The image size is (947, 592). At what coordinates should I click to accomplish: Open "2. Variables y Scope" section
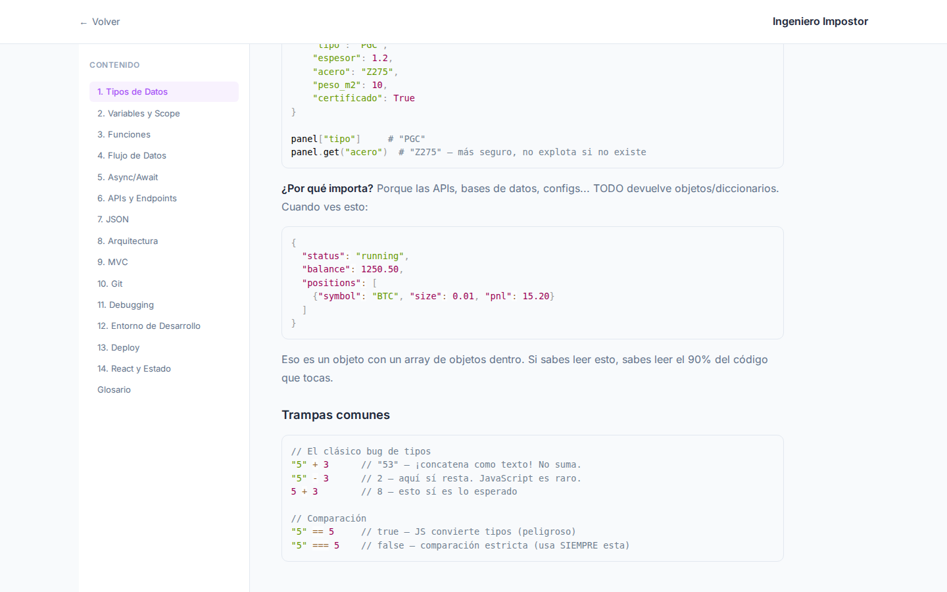pos(138,113)
